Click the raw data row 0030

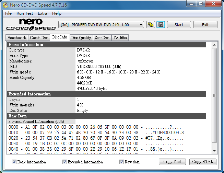tap(96, 143)
